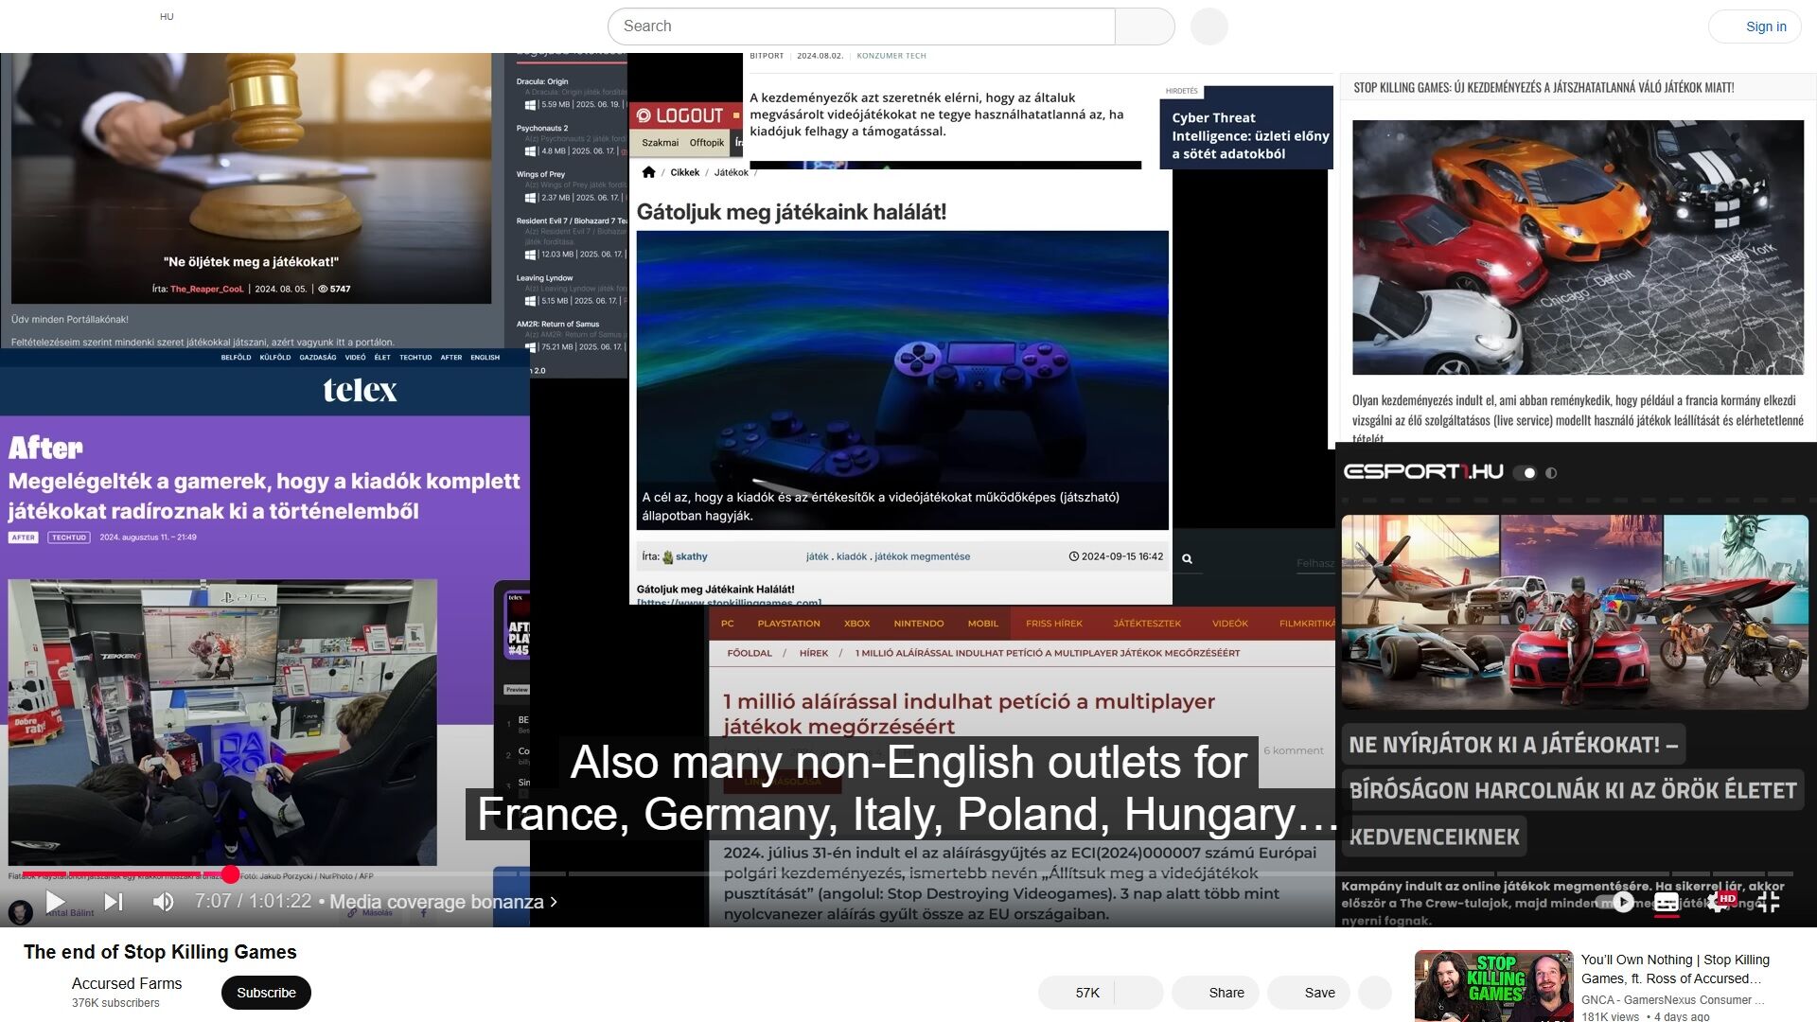Open the Accursed Farms channel name

(127, 983)
